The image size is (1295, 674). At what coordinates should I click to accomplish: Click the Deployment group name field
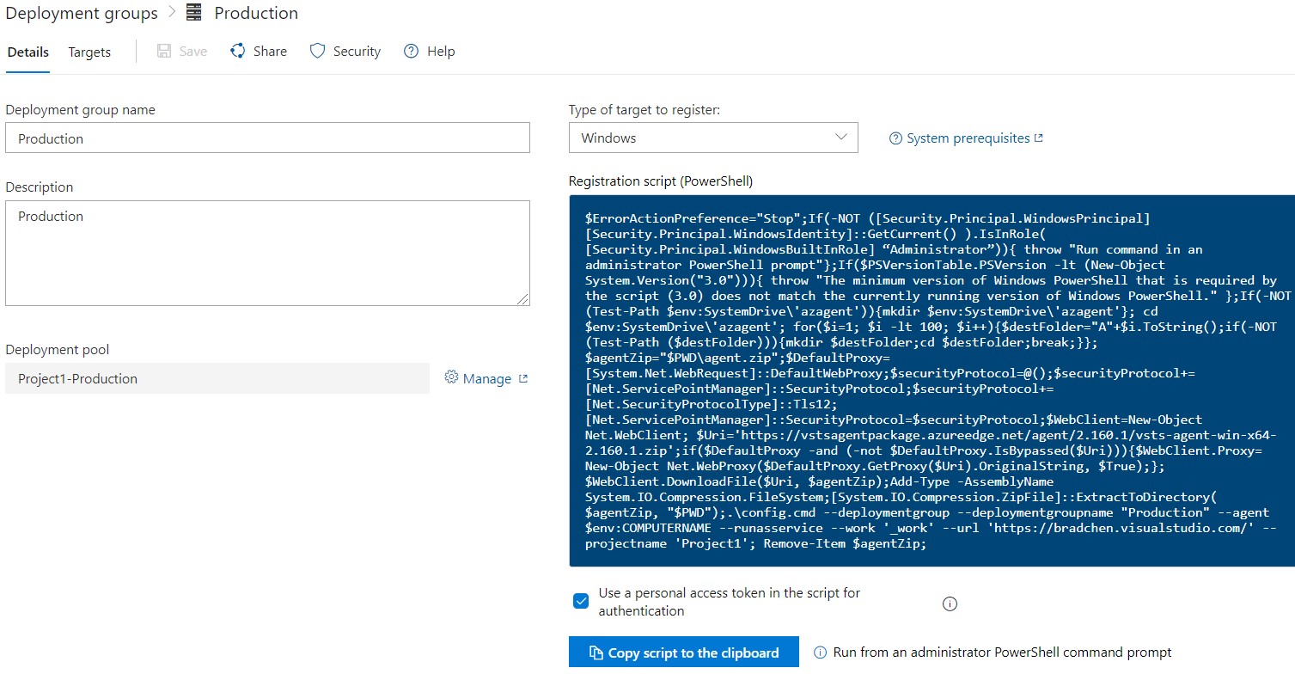coord(267,138)
